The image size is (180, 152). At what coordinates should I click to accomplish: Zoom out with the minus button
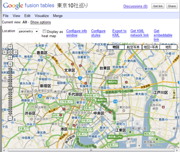point(10,118)
